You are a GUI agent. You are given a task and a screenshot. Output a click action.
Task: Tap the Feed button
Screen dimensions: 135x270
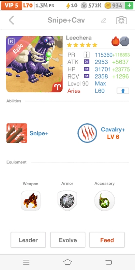107,240
